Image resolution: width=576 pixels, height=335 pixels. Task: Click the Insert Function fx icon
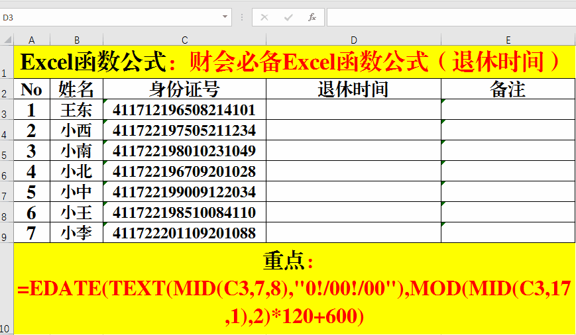pos(312,17)
